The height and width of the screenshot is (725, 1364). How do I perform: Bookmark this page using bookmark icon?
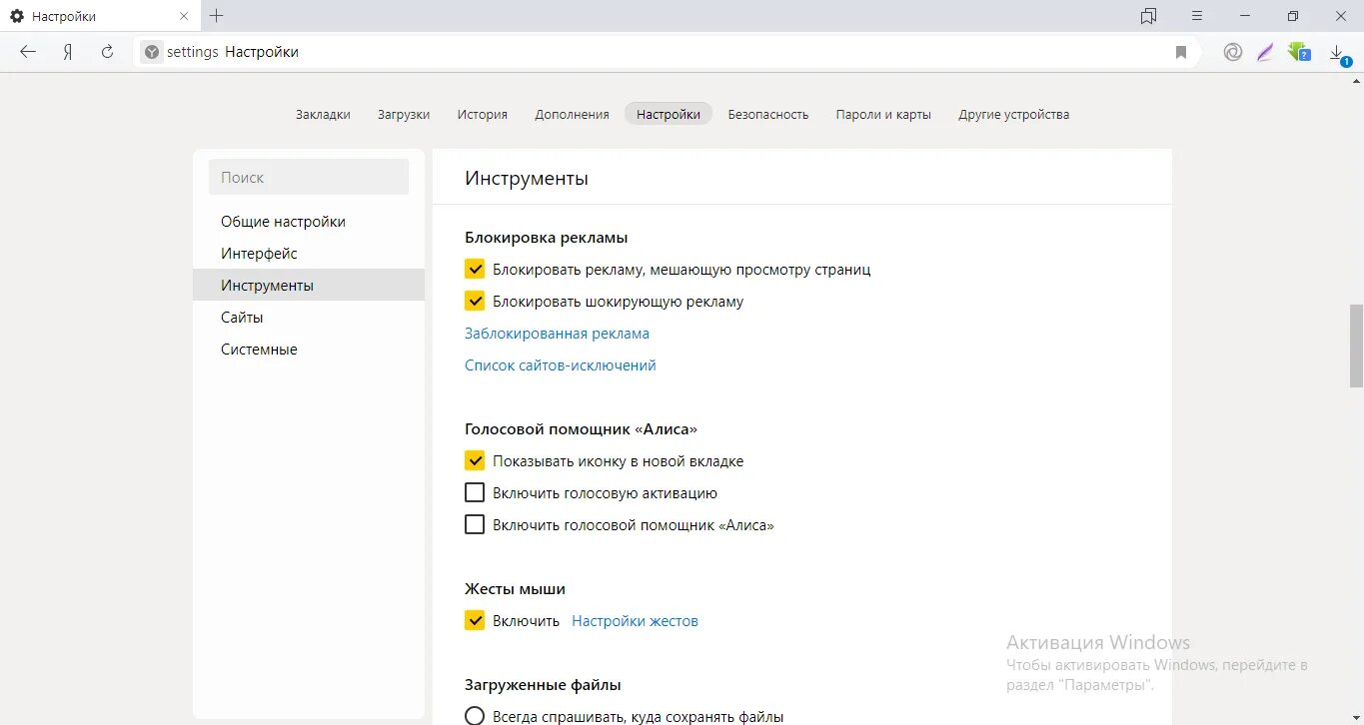[x=1181, y=52]
